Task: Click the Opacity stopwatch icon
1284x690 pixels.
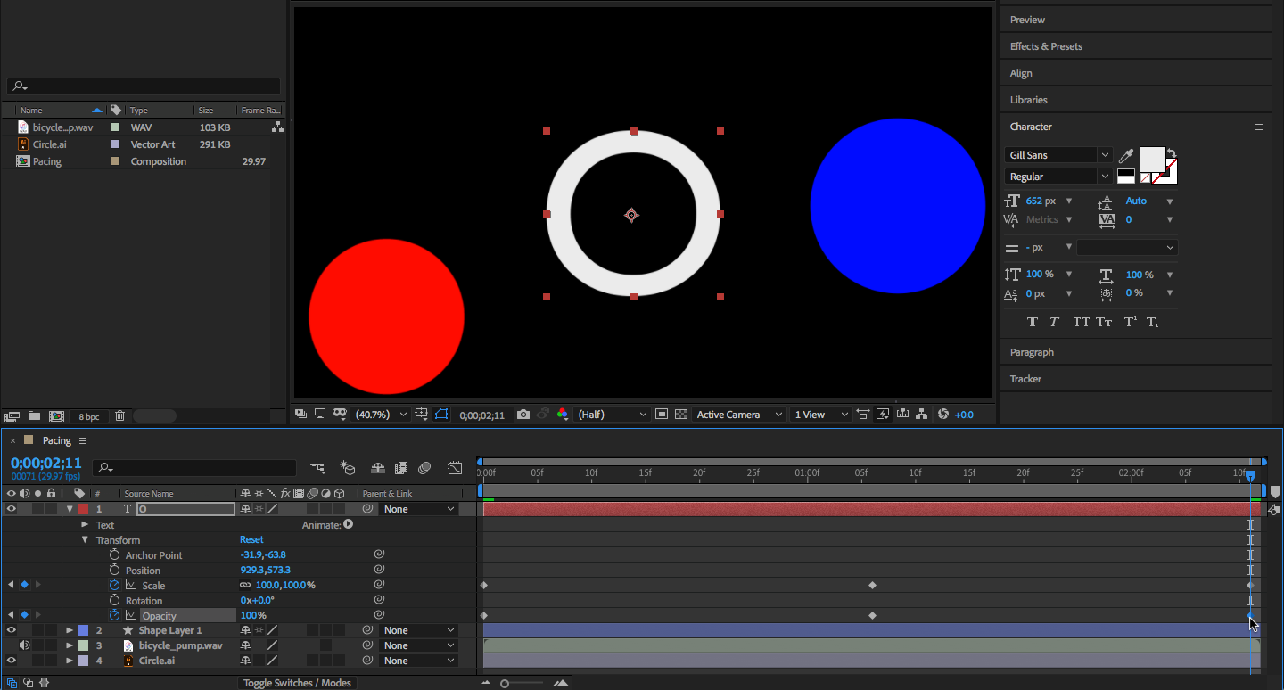Action: click(x=114, y=615)
